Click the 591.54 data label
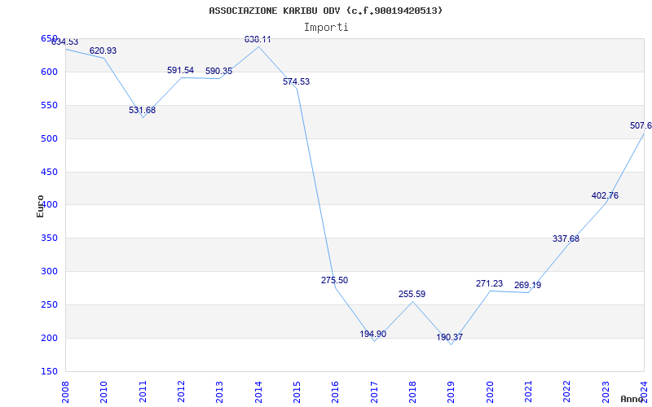The image size is (652, 407). coord(180,70)
